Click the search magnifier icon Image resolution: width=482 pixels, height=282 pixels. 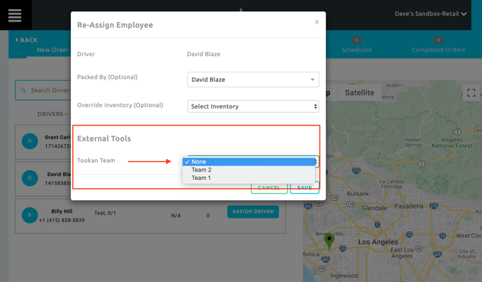pyautogui.click(x=23, y=90)
